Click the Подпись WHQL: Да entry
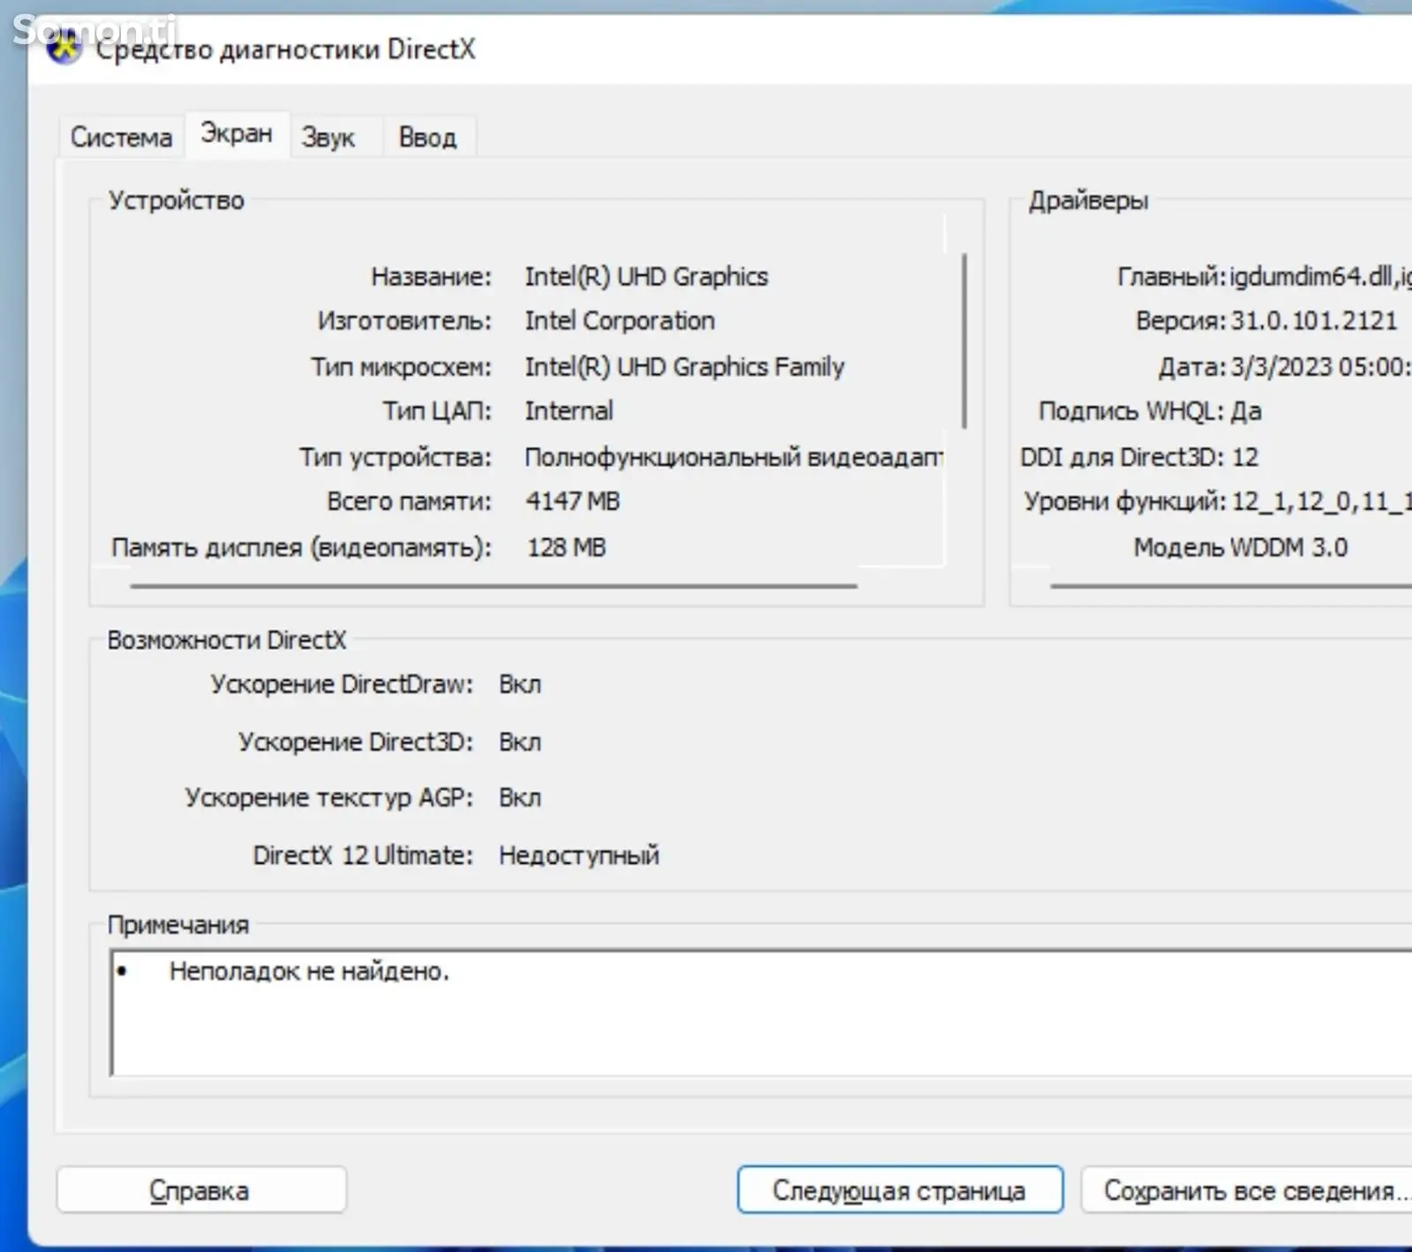 (x=1150, y=411)
